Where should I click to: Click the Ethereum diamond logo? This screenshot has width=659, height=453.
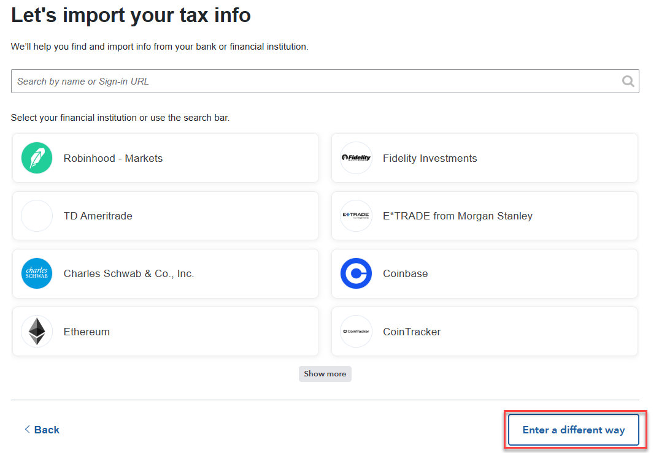[x=37, y=332]
